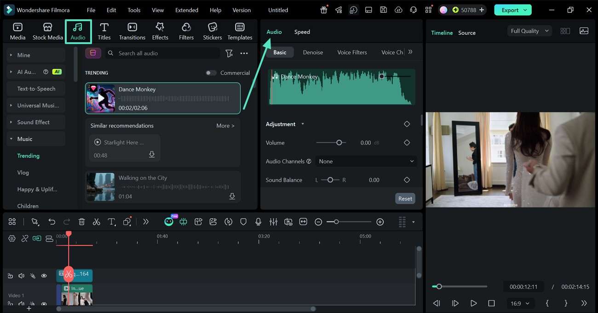Toggle Adjustment keyframe diamond

tap(407, 124)
